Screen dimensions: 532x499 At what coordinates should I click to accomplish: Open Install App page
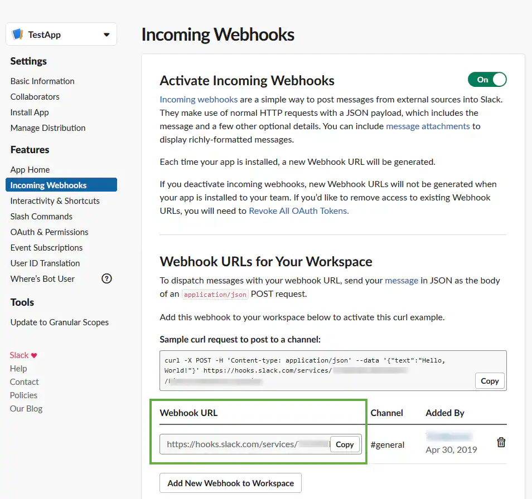[30, 112]
